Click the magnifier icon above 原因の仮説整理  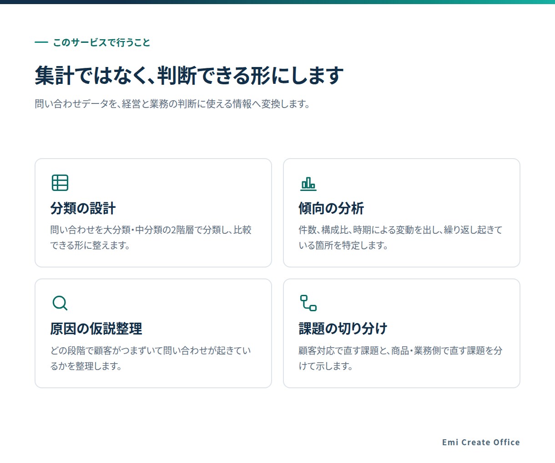coord(60,303)
